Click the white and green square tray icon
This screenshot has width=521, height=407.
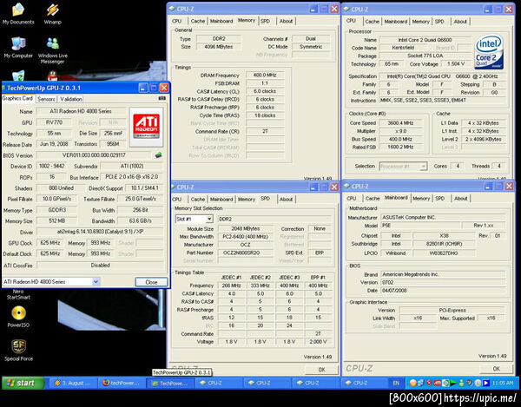click(445, 383)
